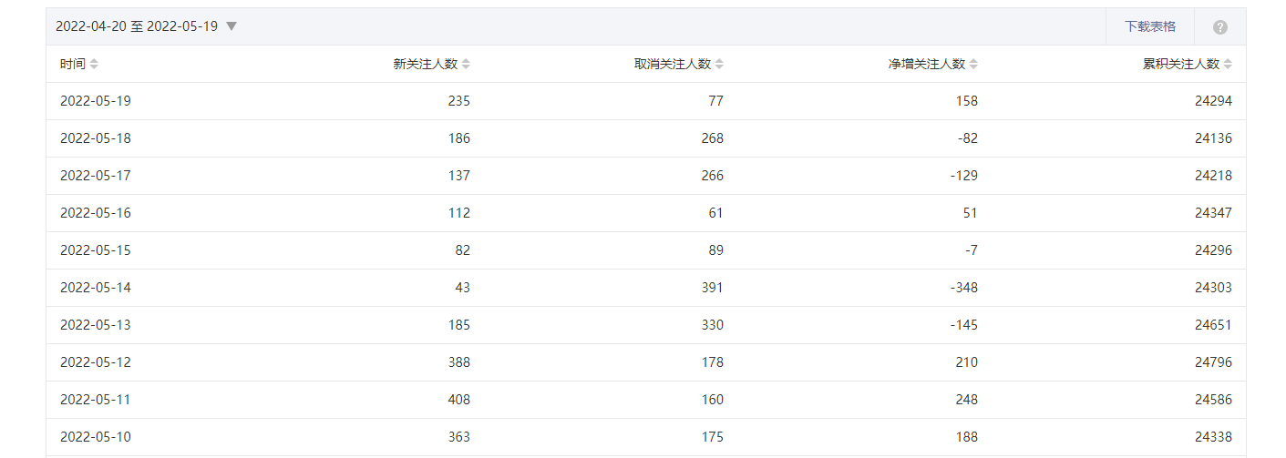Sort by 取消关注人数 column arrows
The image size is (1286, 458).
click(719, 64)
